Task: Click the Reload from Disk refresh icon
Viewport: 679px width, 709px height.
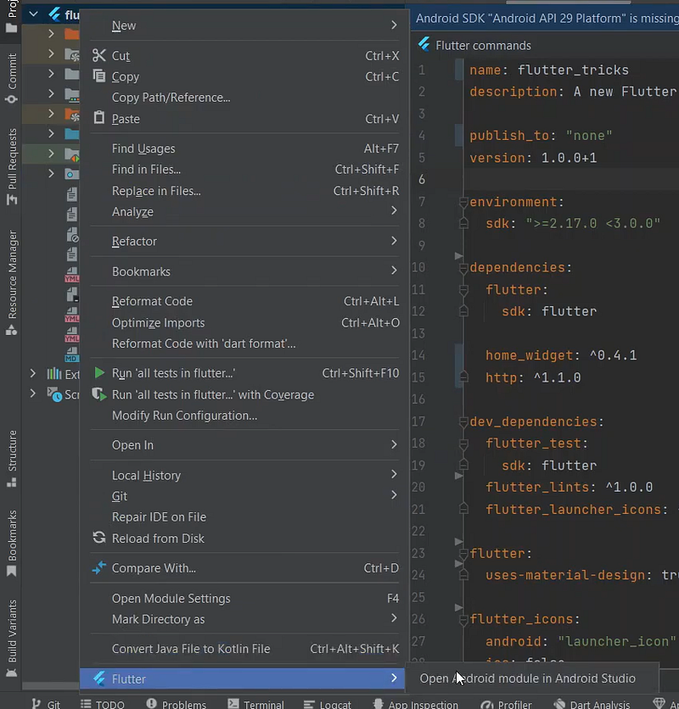Action: point(99,538)
